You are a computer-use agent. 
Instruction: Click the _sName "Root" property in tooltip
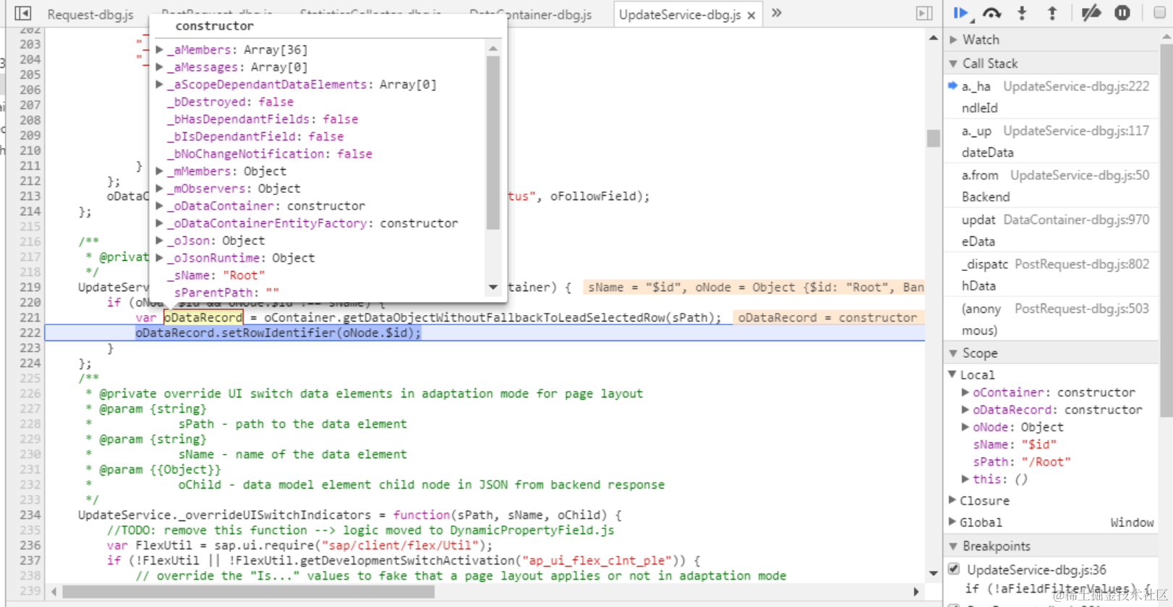[216, 275]
